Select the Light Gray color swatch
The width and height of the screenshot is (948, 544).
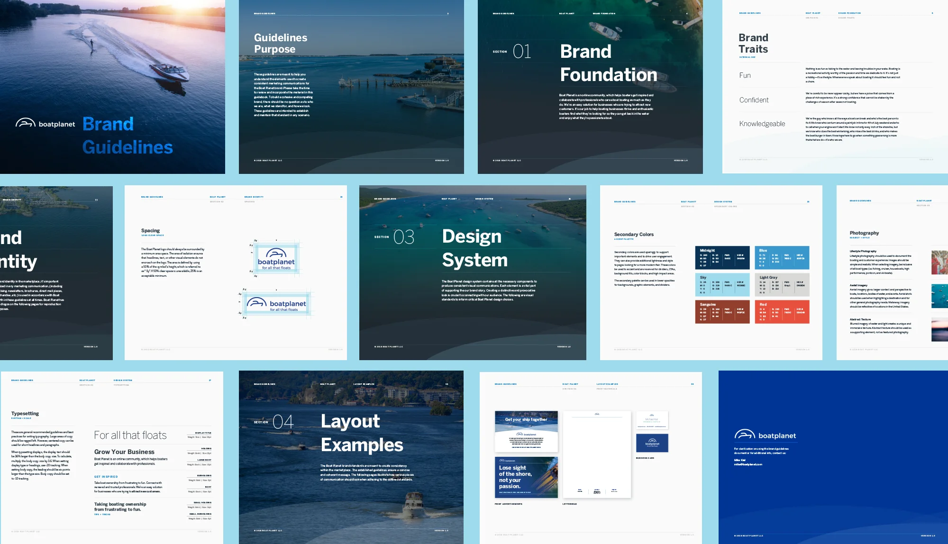click(782, 285)
